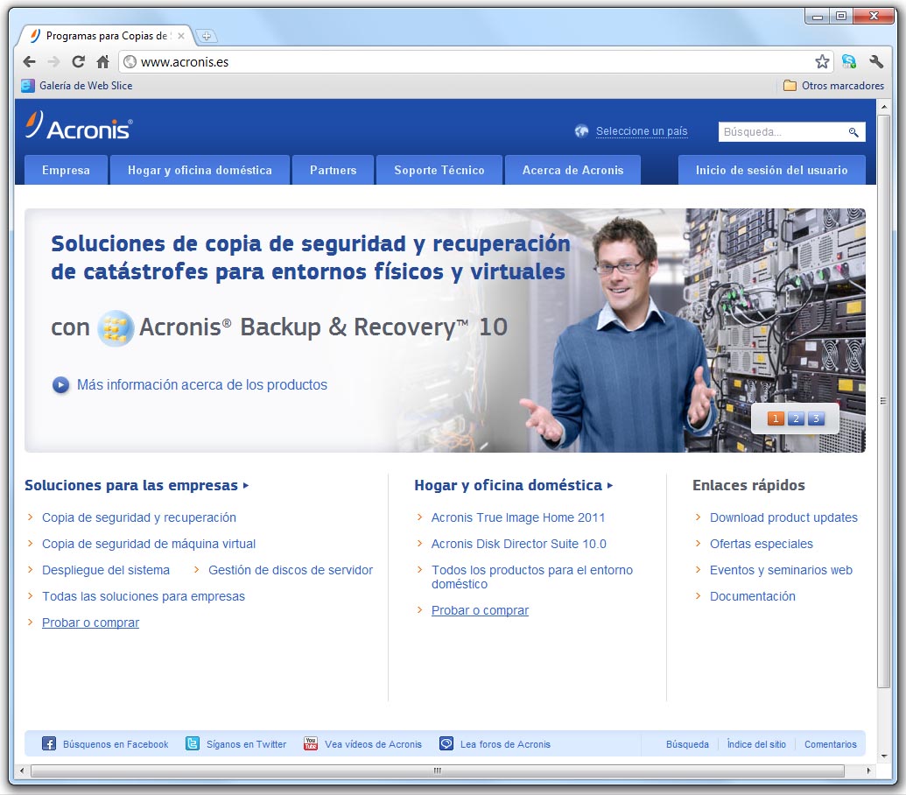Screen dimensions: 906x795
Task: Show banner slide 3
Action: tap(816, 419)
